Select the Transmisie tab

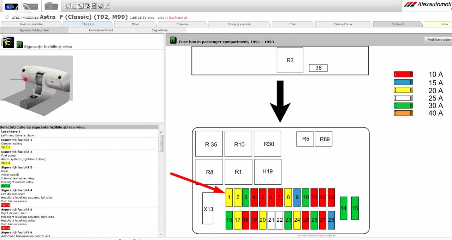point(183,24)
